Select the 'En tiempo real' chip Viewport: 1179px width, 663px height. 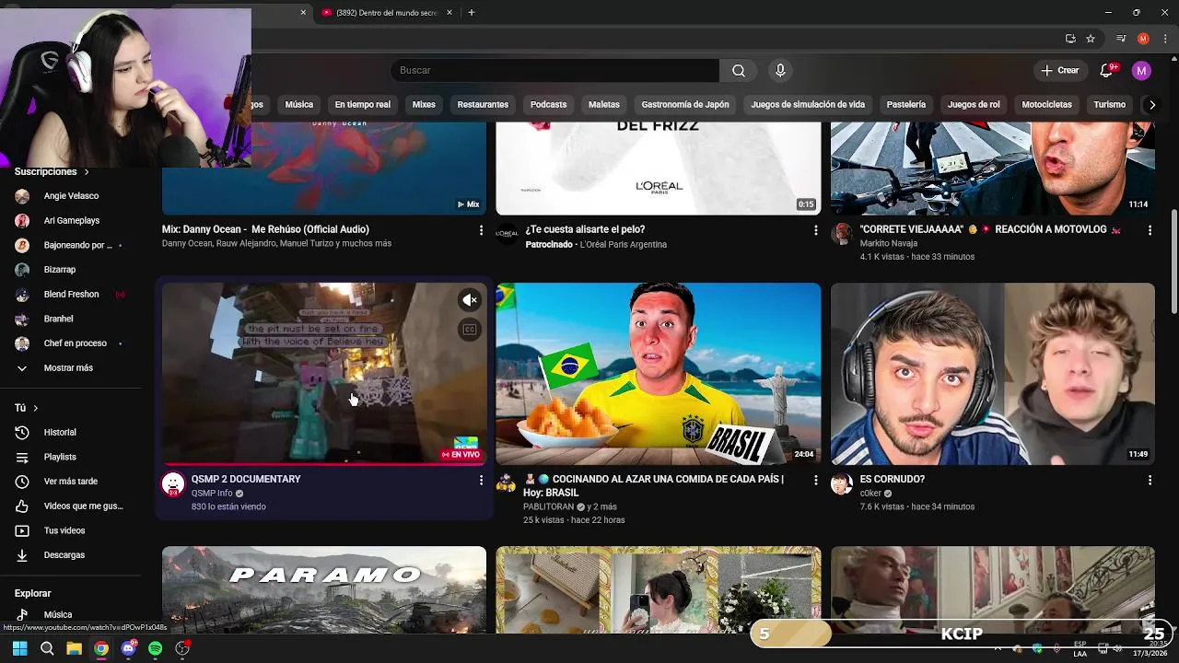[x=362, y=105]
